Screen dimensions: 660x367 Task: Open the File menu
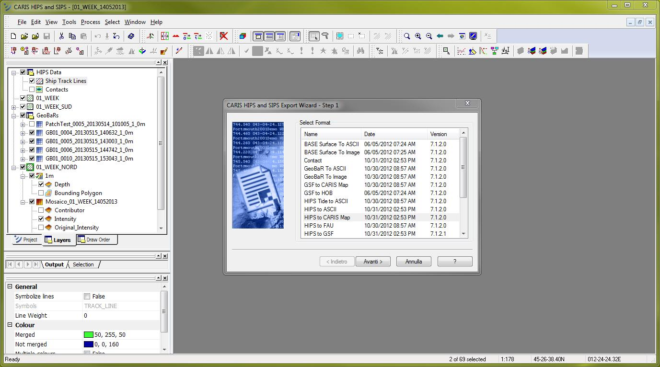tap(22, 22)
